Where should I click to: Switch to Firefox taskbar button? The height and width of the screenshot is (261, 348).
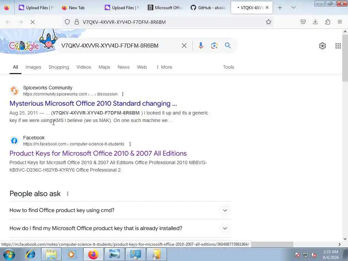click(93, 254)
